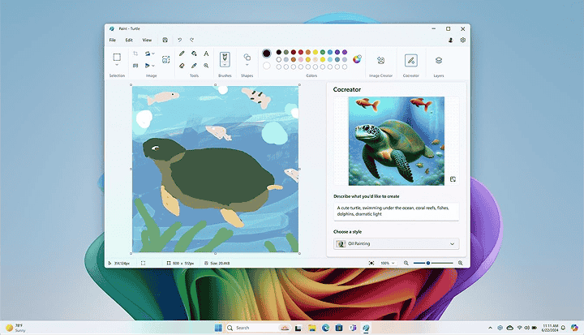Undo the last action
Viewport: 584px width, 335px height.
coord(179,40)
